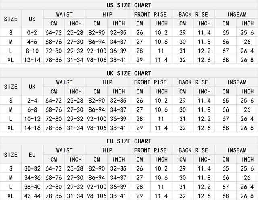Click the EU size 42-44 cell
The image size is (258, 200).
click(x=32, y=196)
